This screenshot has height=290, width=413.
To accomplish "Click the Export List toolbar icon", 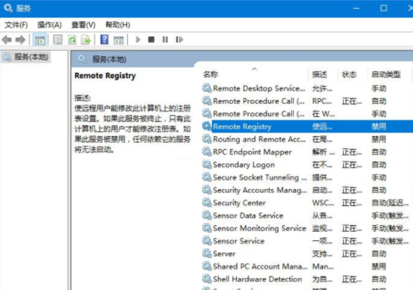I will point(86,40).
